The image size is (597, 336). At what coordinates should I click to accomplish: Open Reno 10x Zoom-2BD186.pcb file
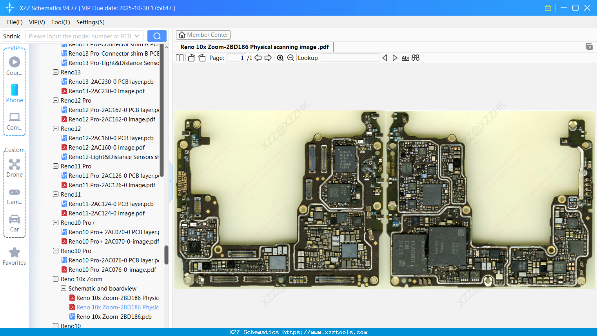click(x=114, y=317)
